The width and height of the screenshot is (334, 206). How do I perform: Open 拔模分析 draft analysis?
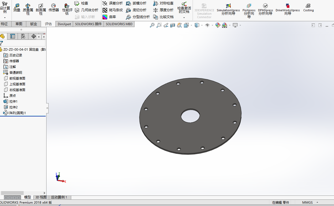[x=136, y=3]
